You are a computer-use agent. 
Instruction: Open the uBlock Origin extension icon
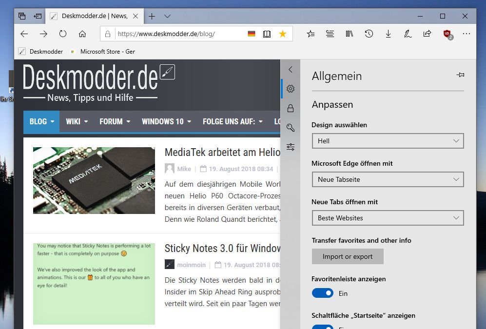[447, 34]
